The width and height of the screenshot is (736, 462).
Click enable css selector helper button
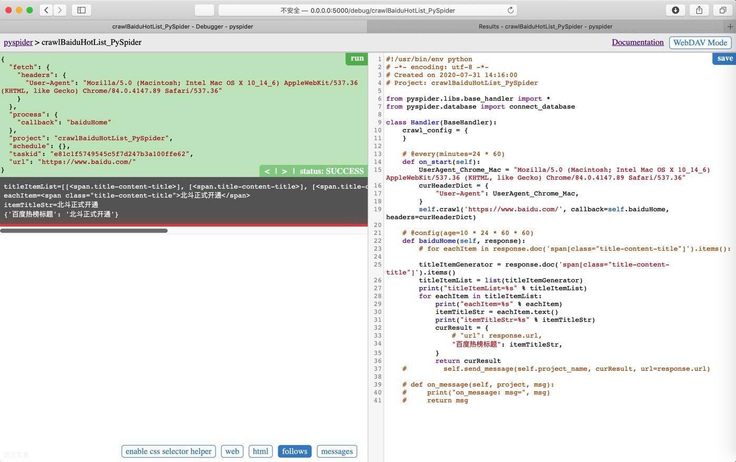click(169, 451)
